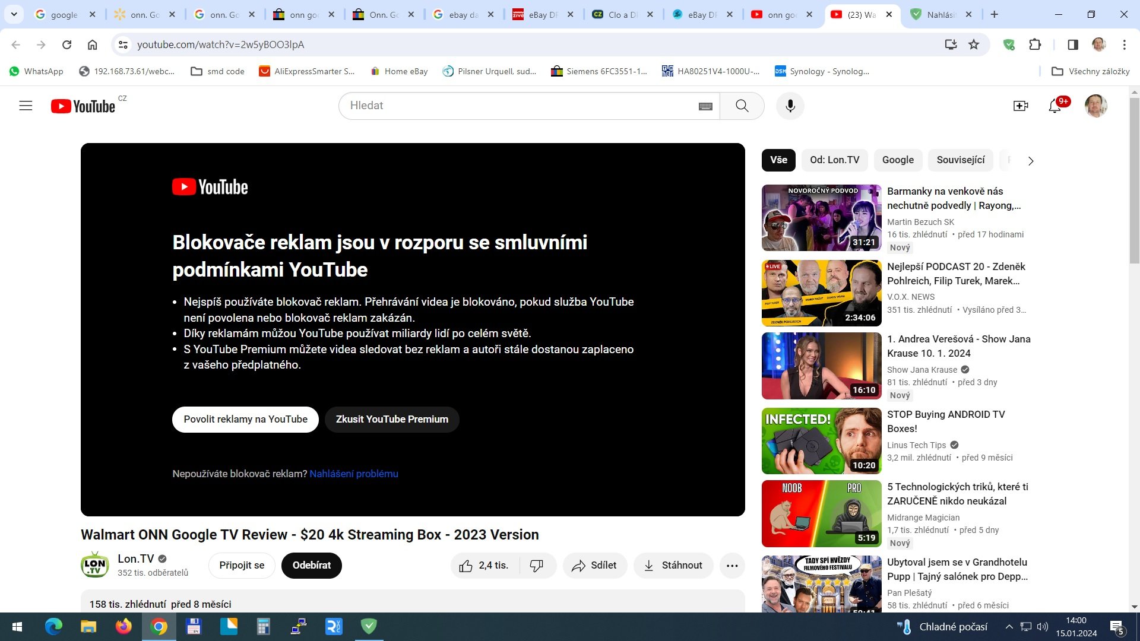Open YouTube notifications bell
The image size is (1140, 641).
(1054, 106)
